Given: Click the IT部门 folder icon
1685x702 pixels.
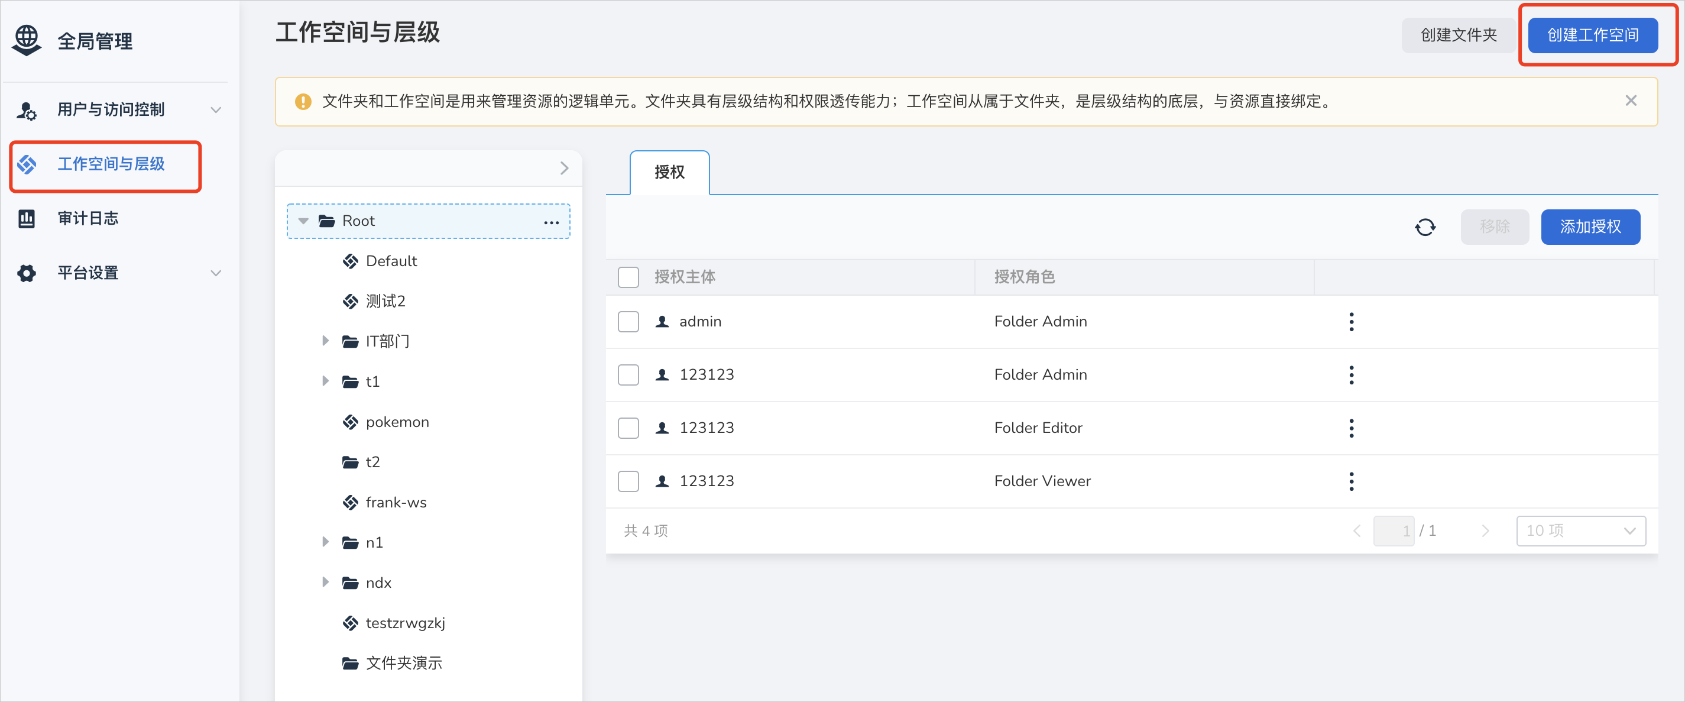Looking at the screenshot, I should (x=351, y=341).
